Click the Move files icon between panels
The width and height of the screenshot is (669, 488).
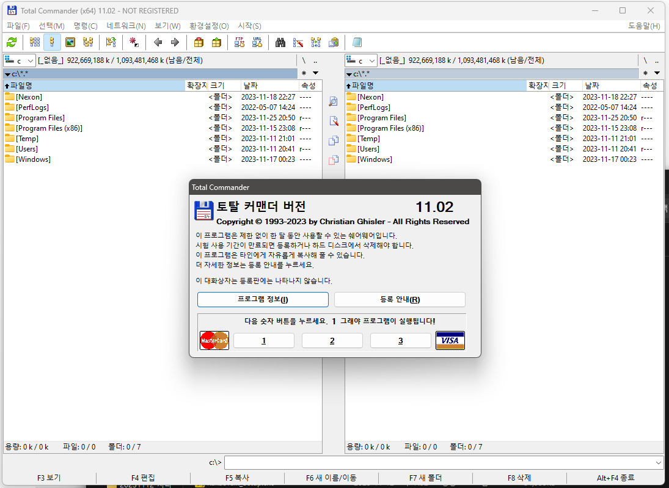coord(333,161)
